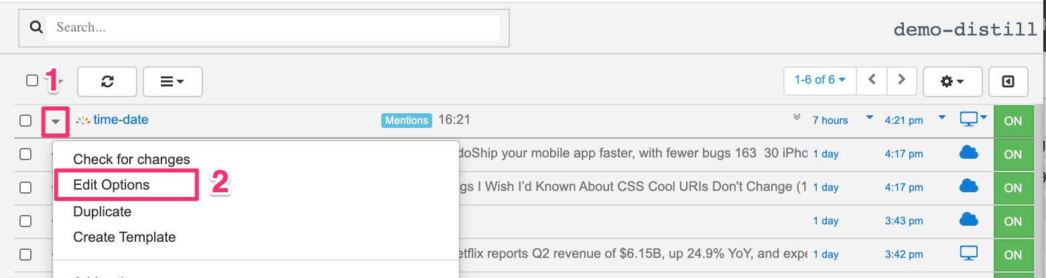Open the time-date monitor link
This screenshot has width=1046, height=278.
click(x=121, y=120)
